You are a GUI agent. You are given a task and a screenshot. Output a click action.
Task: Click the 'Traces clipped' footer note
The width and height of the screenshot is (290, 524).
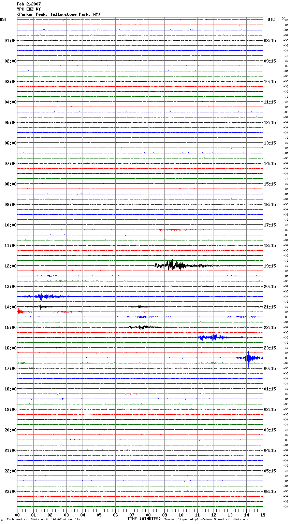coord(206,520)
